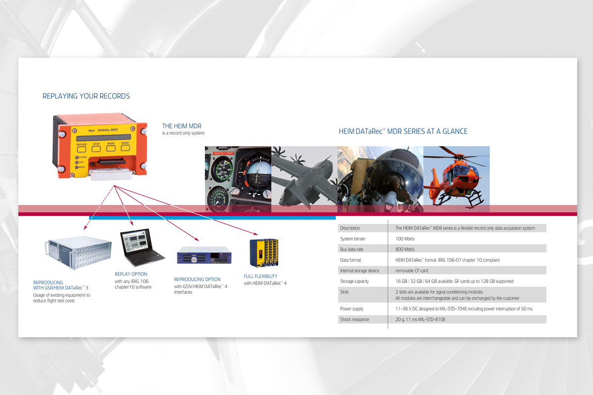Click the "with HEIM DATaRec 4" caption
This screenshot has width=593, height=395.
265,283
